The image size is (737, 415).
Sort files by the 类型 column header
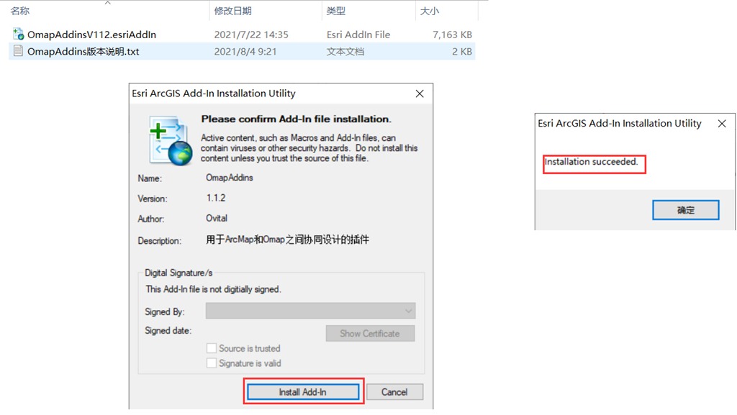tap(335, 11)
